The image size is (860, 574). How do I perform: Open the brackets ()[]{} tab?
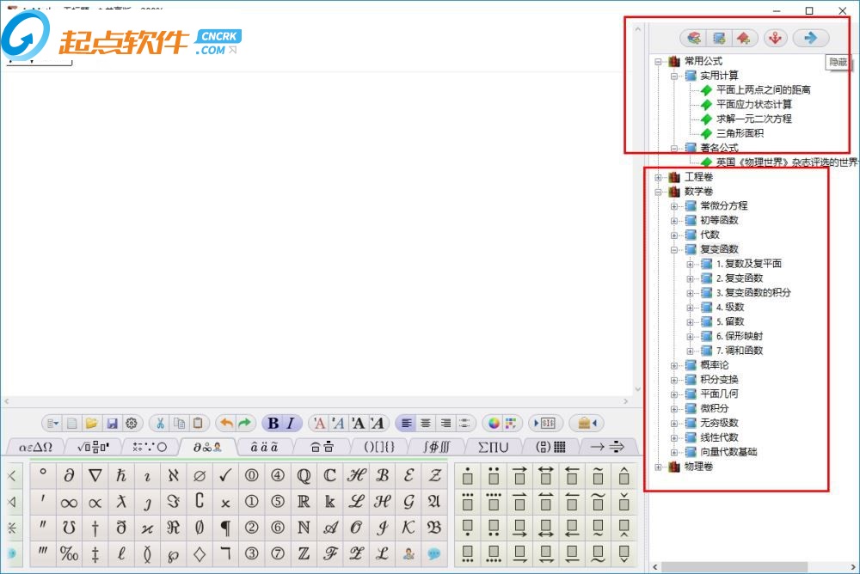pyautogui.click(x=379, y=448)
